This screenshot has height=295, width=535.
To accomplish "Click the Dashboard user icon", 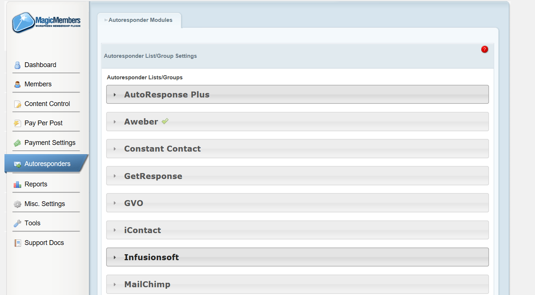I will [17, 65].
